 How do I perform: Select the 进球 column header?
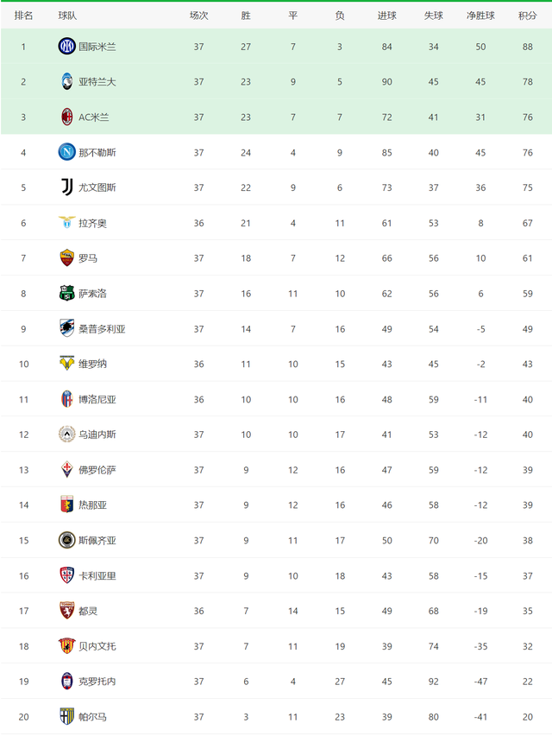386,16
